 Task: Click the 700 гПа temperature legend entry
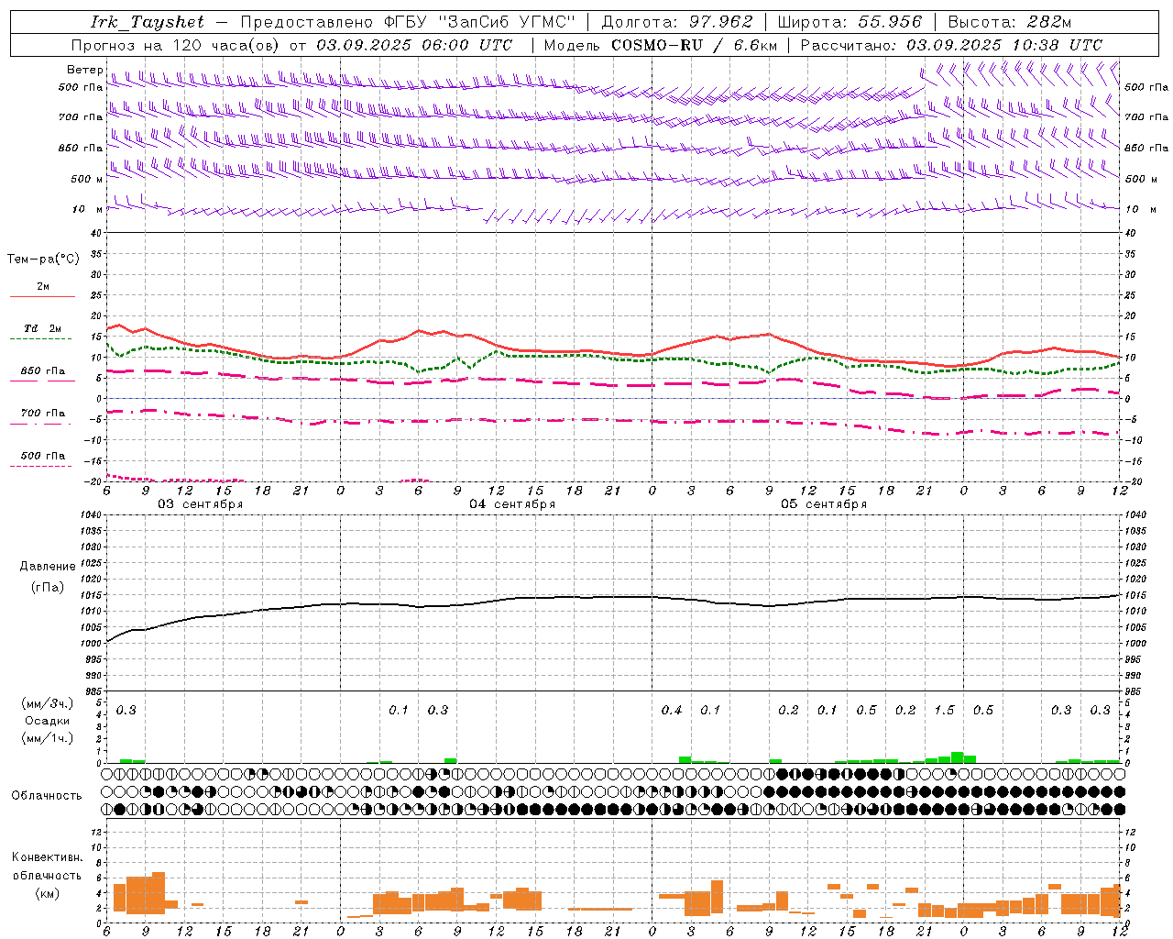click(x=43, y=414)
